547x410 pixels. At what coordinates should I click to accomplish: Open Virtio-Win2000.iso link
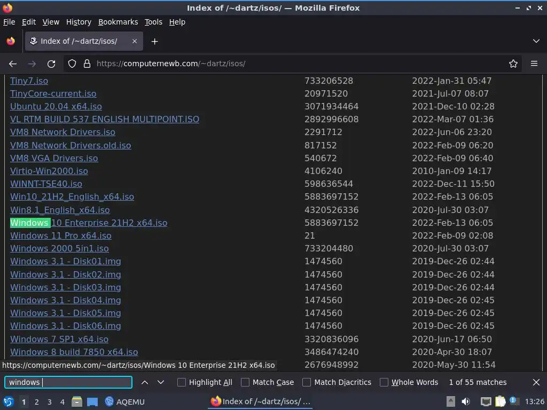[49, 171]
